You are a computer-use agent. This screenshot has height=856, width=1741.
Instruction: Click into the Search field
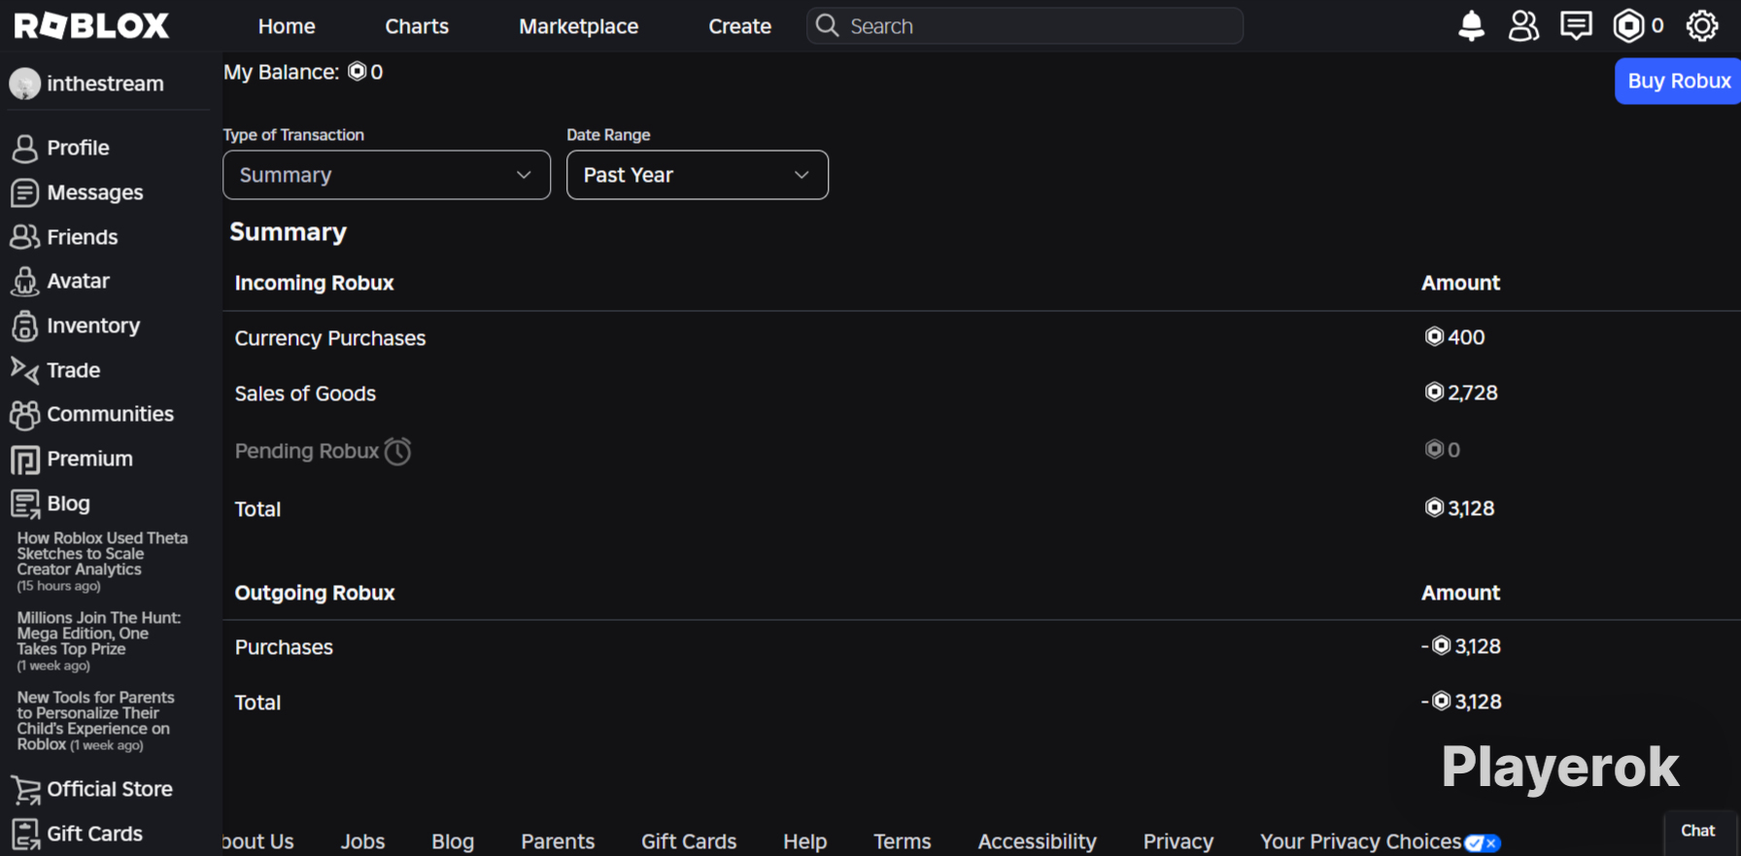coord(1025,26)
